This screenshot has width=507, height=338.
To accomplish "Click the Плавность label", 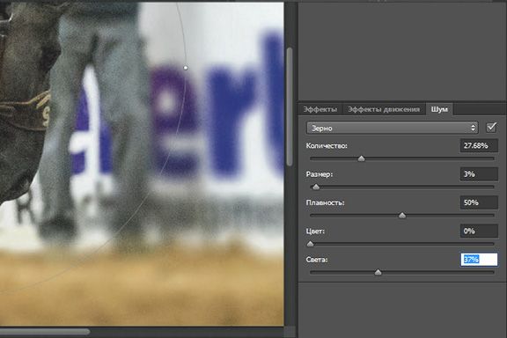I will (x=325, y=202).
